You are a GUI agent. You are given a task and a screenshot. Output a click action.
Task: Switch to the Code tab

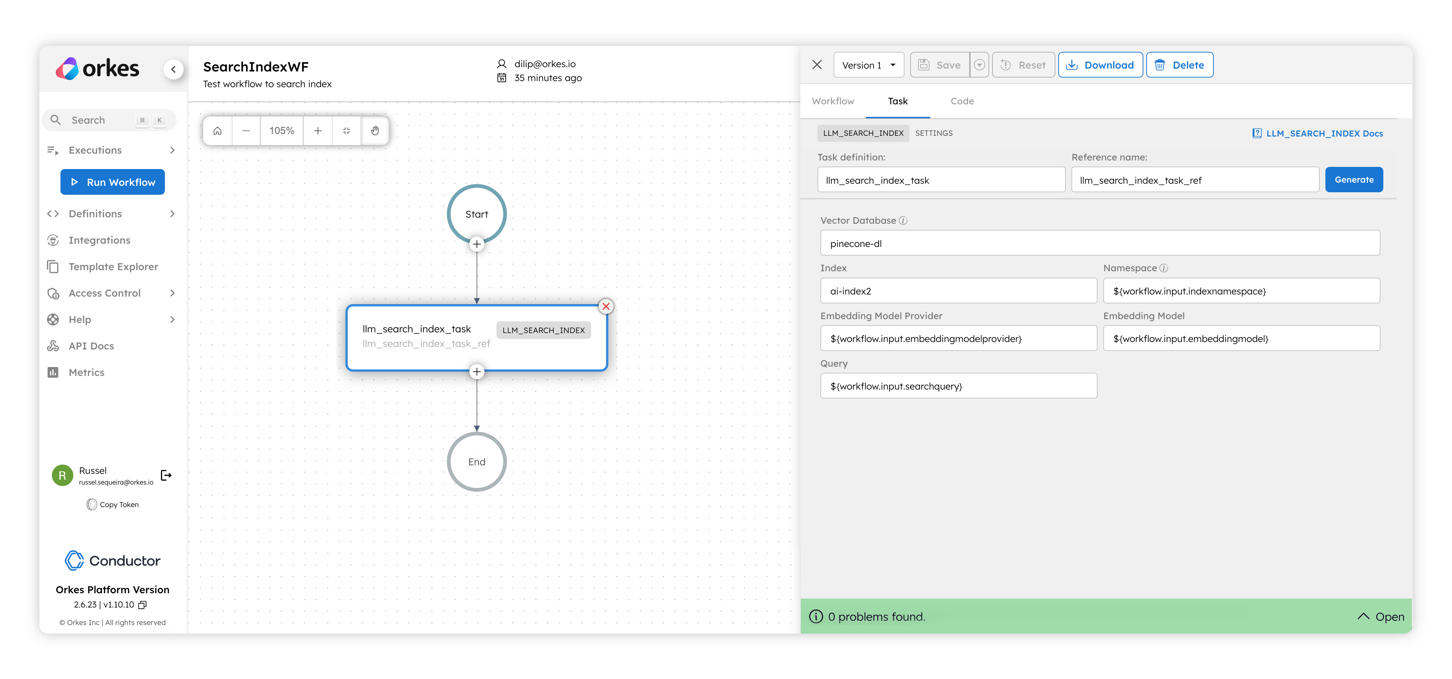click(x=962, y=101)
